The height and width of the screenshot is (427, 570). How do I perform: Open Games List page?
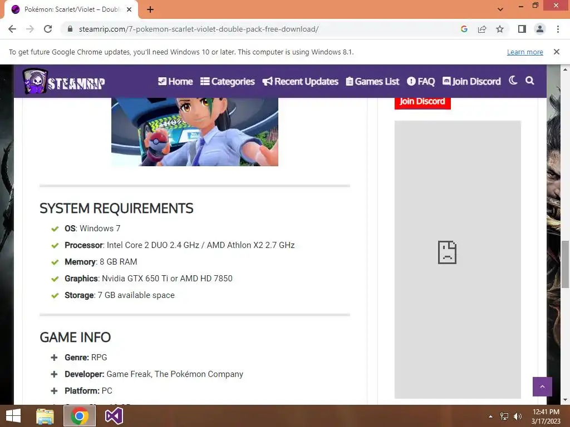(372, 81)
